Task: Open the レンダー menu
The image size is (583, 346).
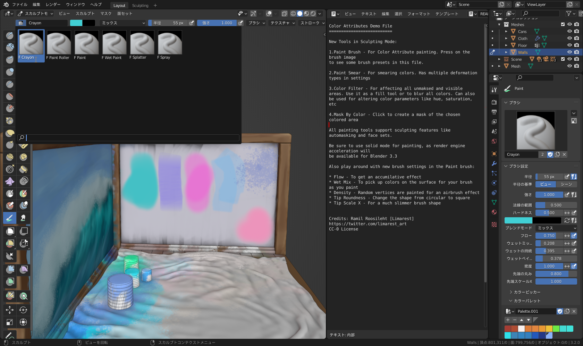Action: click(x=53, y=5)
